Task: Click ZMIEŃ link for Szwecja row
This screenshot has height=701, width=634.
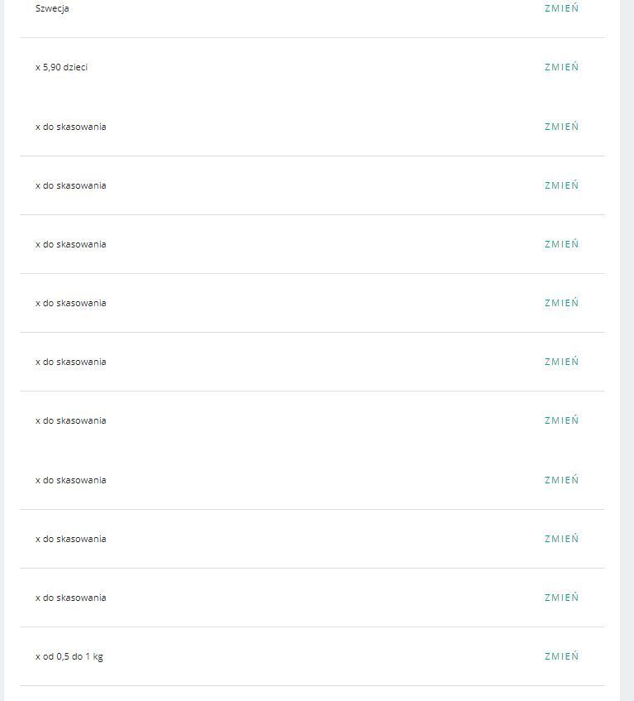Action: [x=561, y=8]
